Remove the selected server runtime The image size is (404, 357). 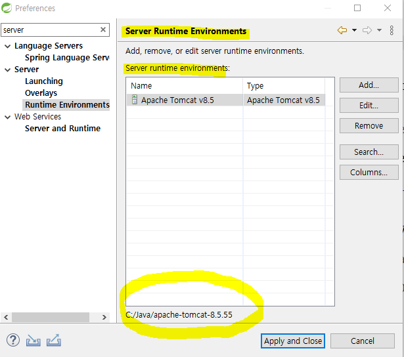tap(369, 125)
